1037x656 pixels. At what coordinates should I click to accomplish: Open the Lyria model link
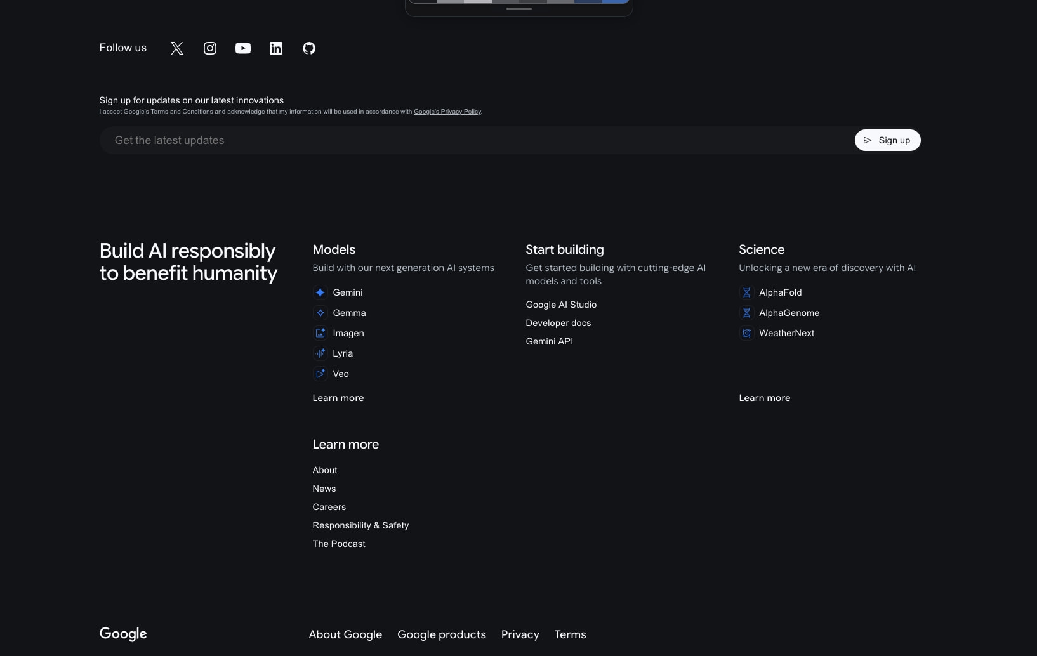(343, 353)
